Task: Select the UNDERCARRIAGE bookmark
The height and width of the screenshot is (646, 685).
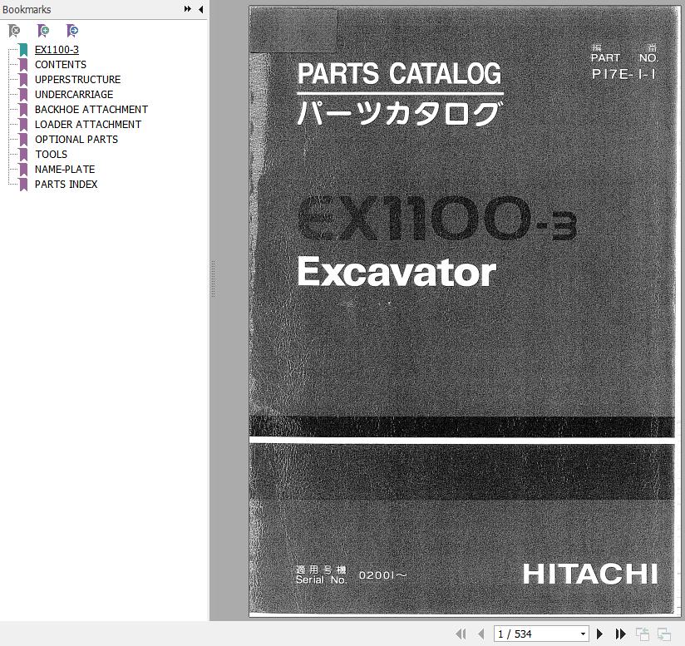Action: 74,94
